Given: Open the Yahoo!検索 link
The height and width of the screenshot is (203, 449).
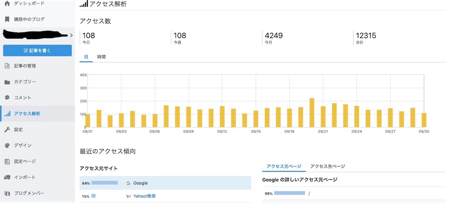Looking at the screenshot, I should 145,196.
